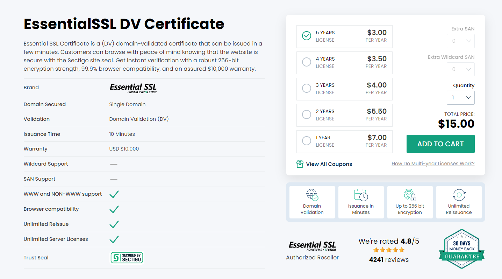
Task: Click the Domain Validation globe icon
Action: point(312,195)
